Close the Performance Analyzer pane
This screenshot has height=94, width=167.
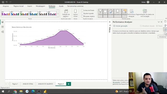click(162, 22)
